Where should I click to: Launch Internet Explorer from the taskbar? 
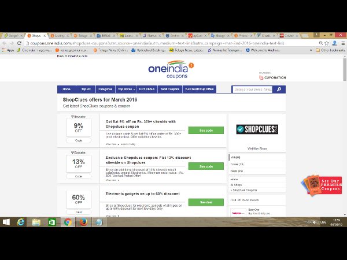coord(21,222)
